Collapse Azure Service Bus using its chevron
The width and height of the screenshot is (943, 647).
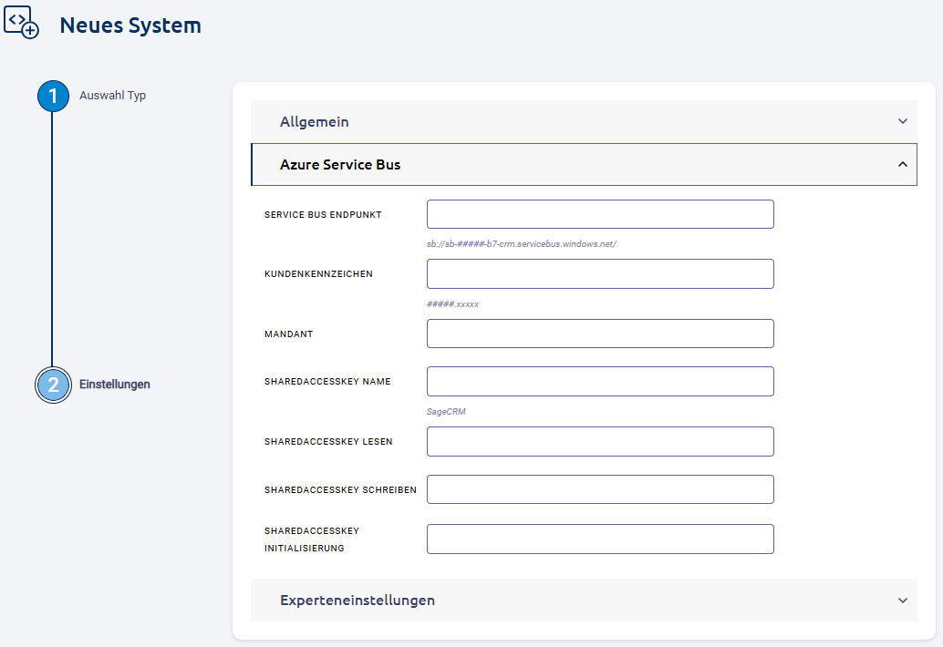coord(902,165)
